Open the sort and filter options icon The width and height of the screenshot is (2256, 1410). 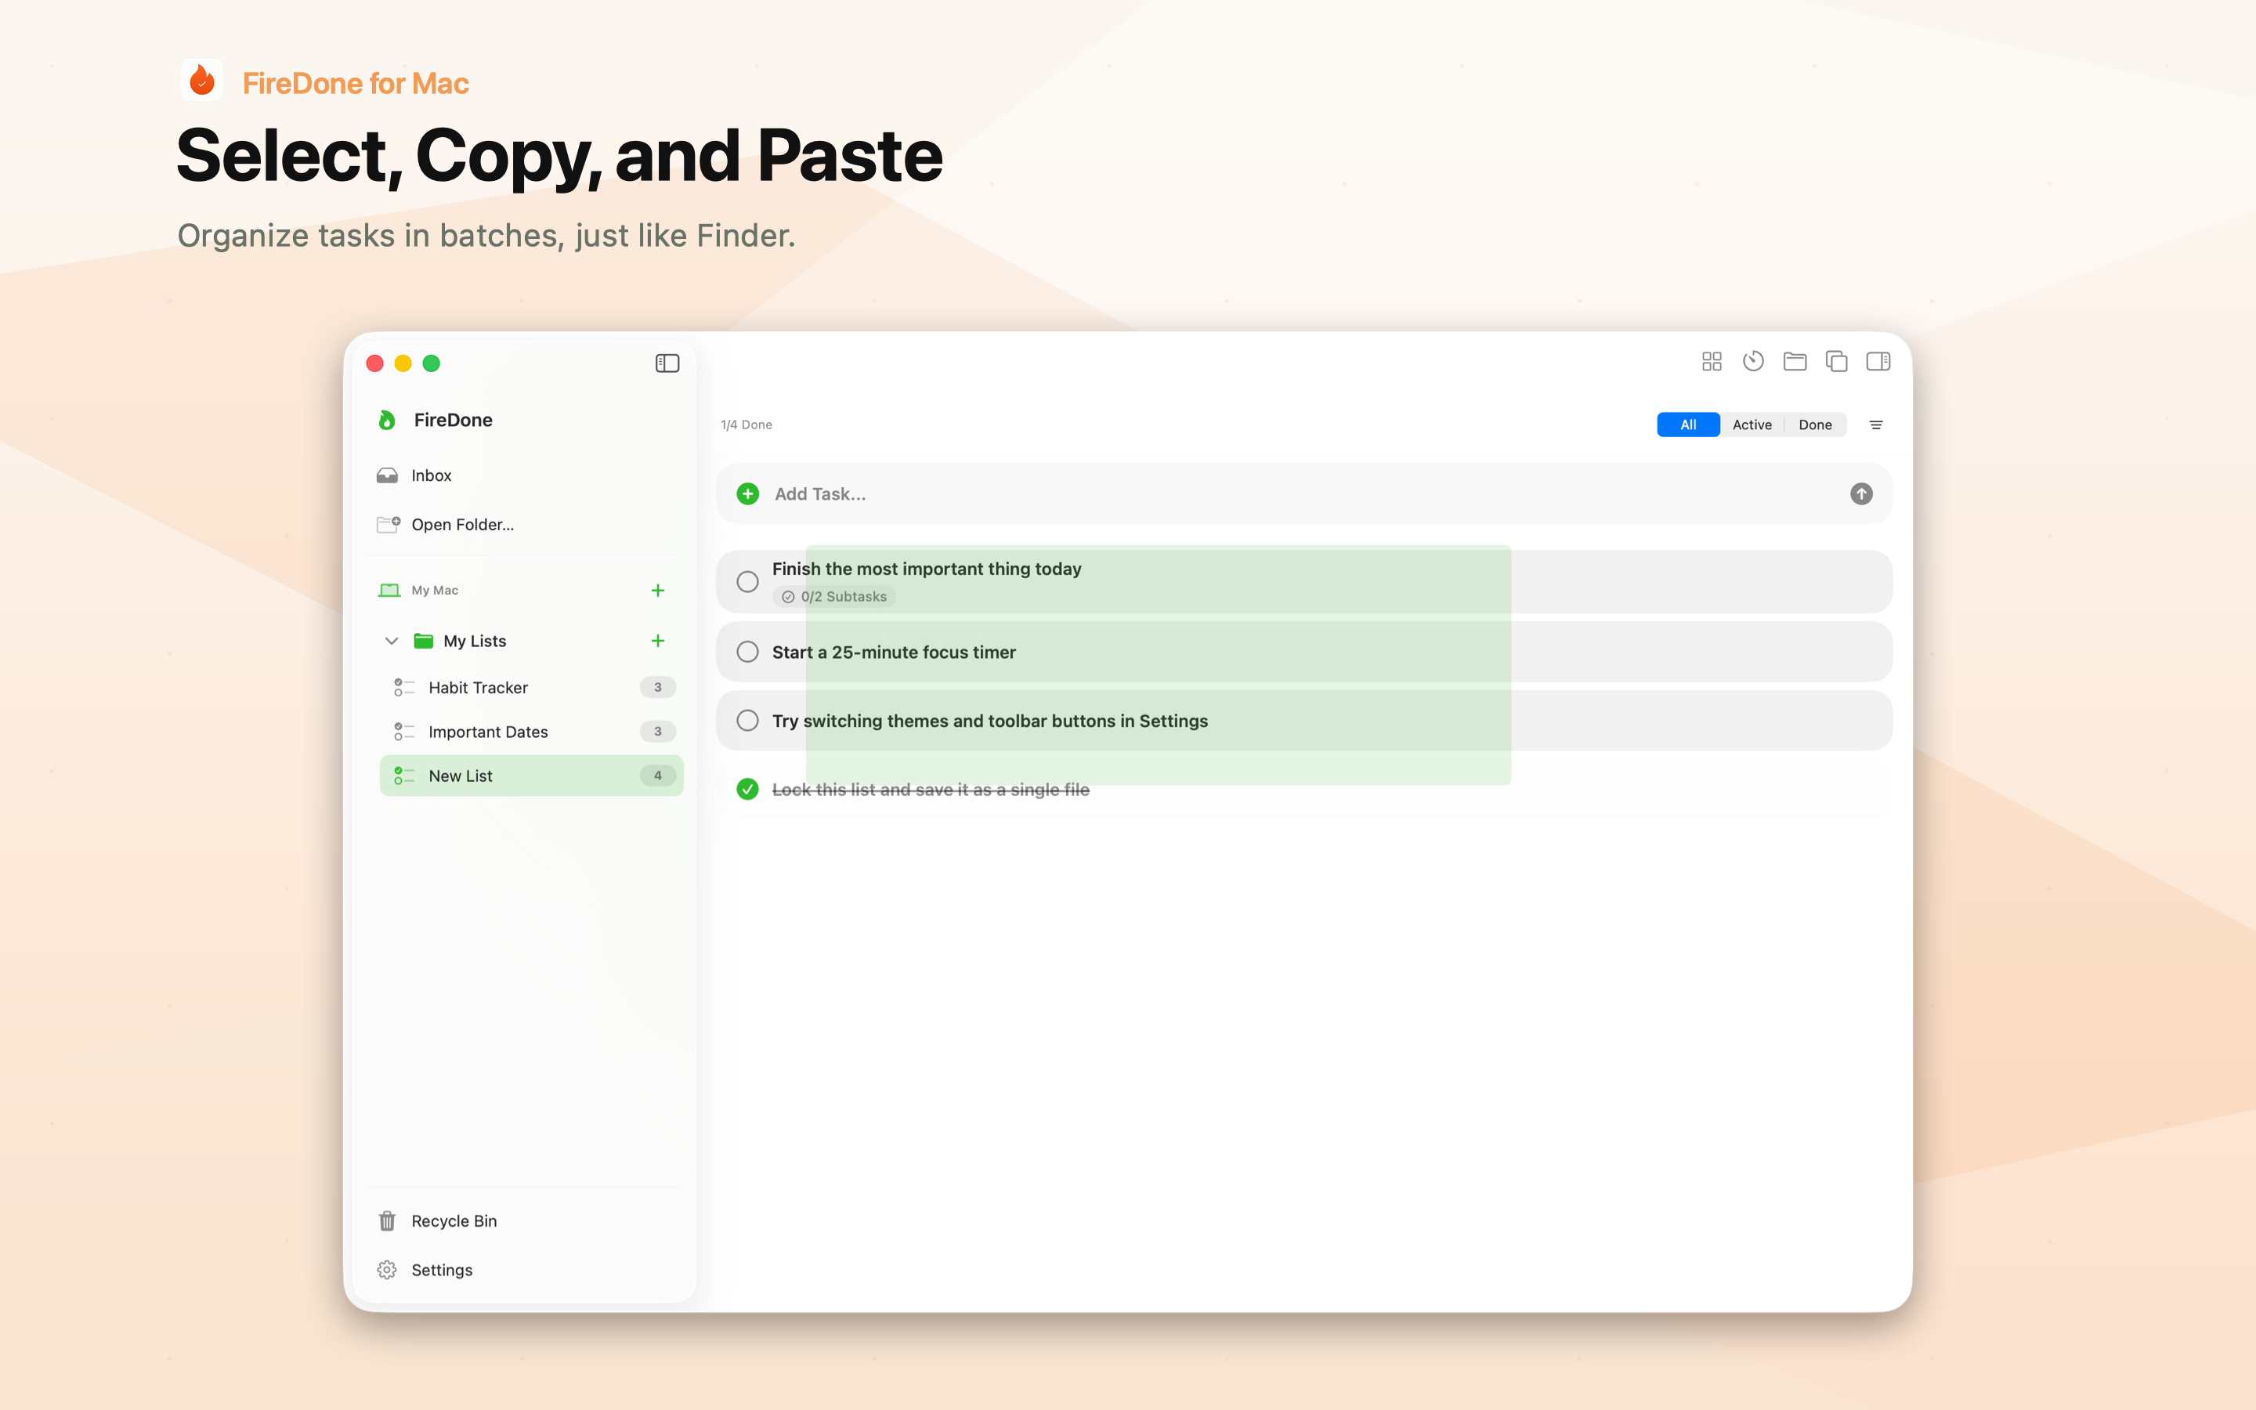[1877, 425]
